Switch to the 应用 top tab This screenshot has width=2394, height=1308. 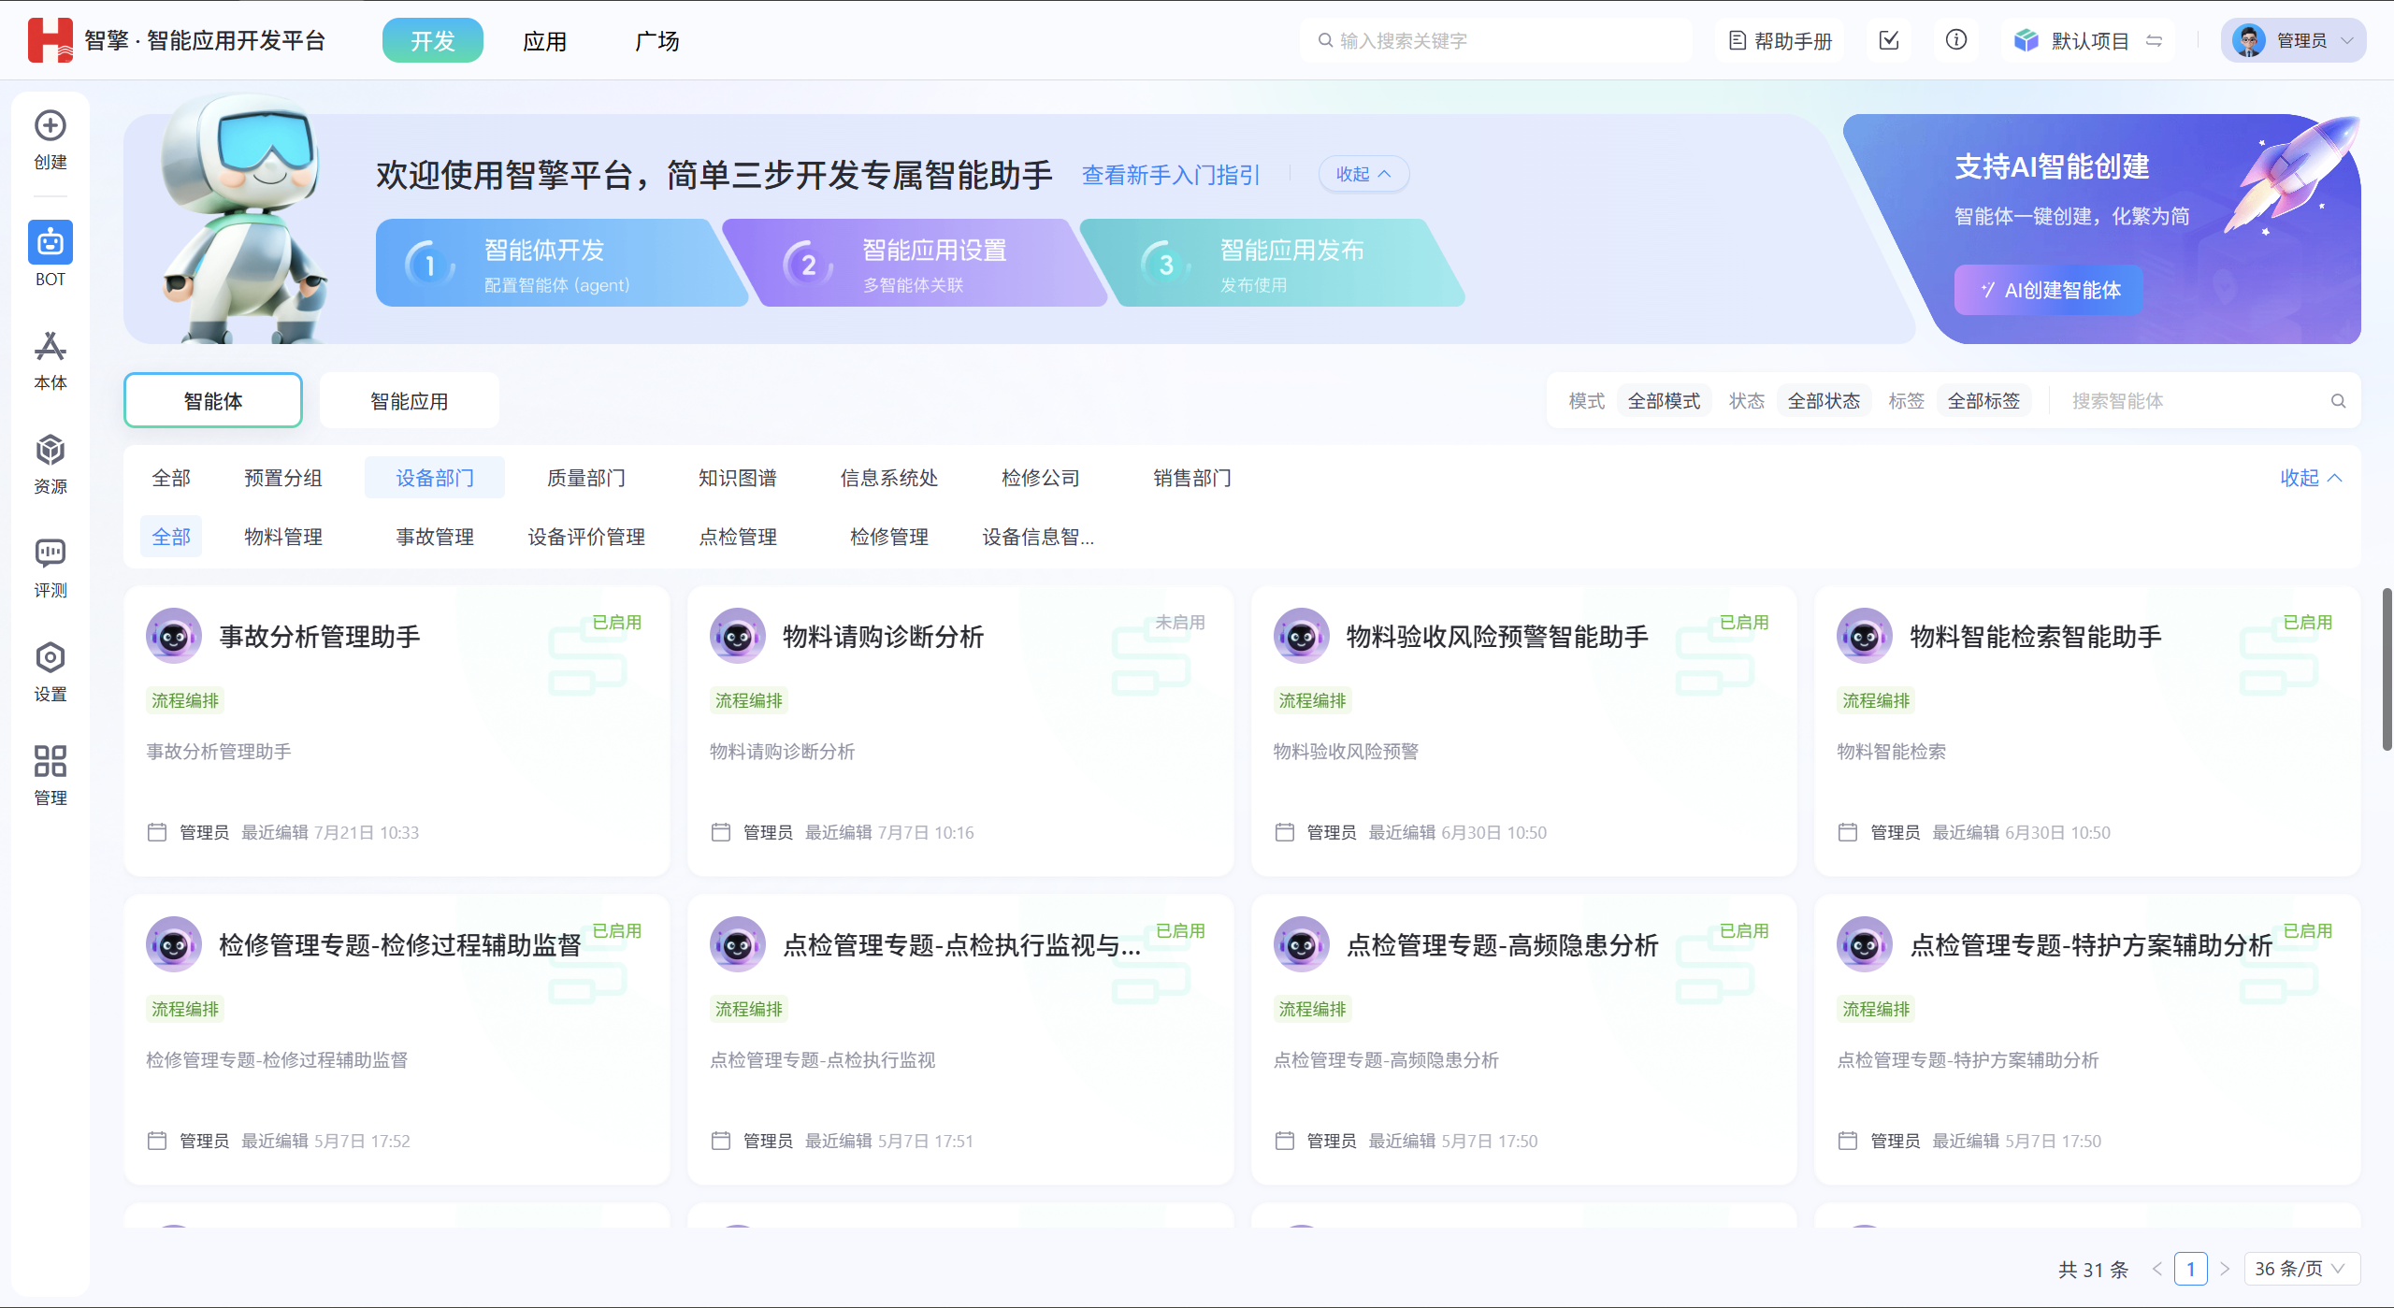click(x=545, y=40)
